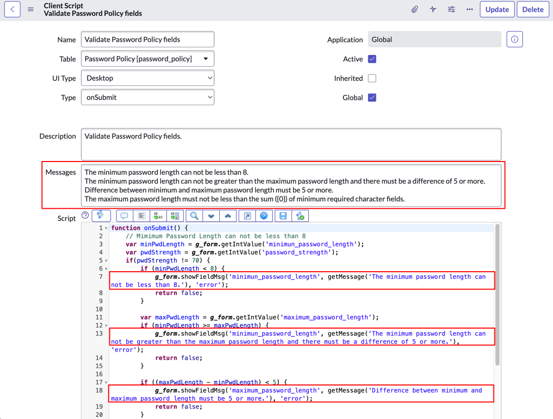The image size is (553, 419).
Task: Open the form context menu (hamburger icon)
Action: [31, 10]
